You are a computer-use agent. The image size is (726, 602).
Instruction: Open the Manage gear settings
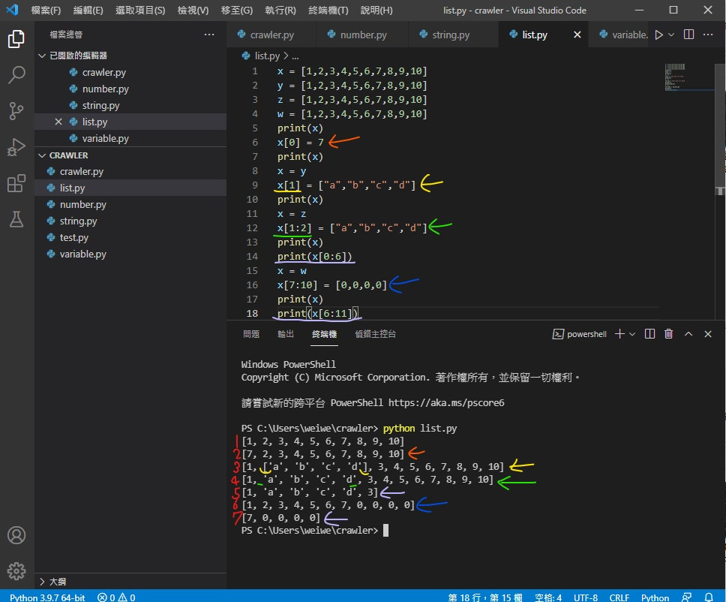(16, 571)
